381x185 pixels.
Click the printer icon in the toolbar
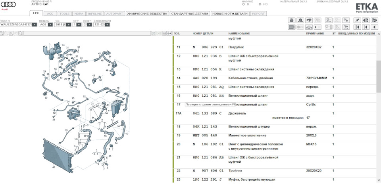[291, 20]
